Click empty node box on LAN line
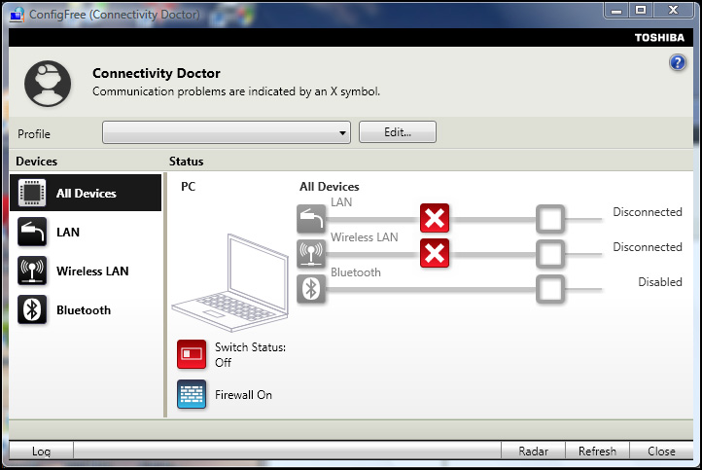The image size is (702, 470). click(549, 219)
